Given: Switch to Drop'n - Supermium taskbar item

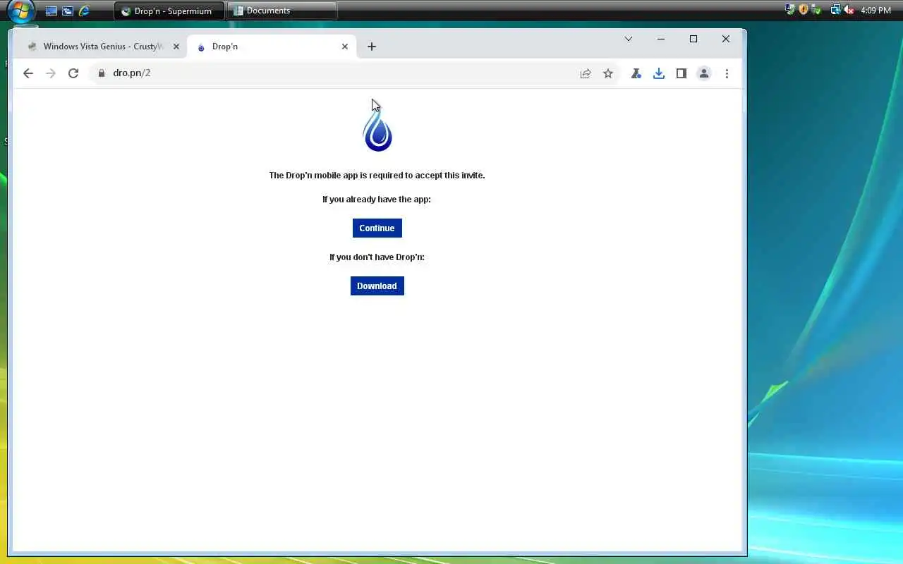Looking at the screenshot, I should [x=169, y=11].
